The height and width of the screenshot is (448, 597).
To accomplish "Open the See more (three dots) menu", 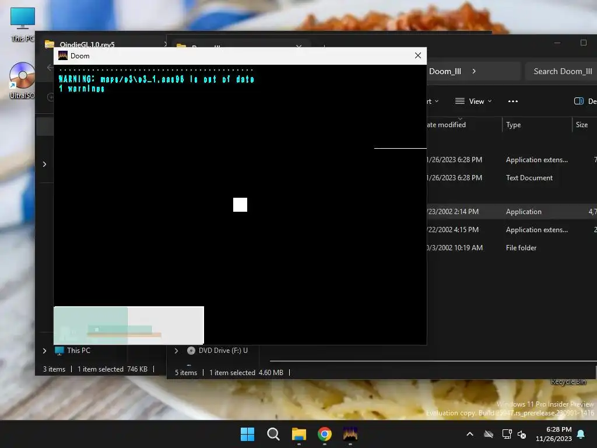I will click(513, 101).
